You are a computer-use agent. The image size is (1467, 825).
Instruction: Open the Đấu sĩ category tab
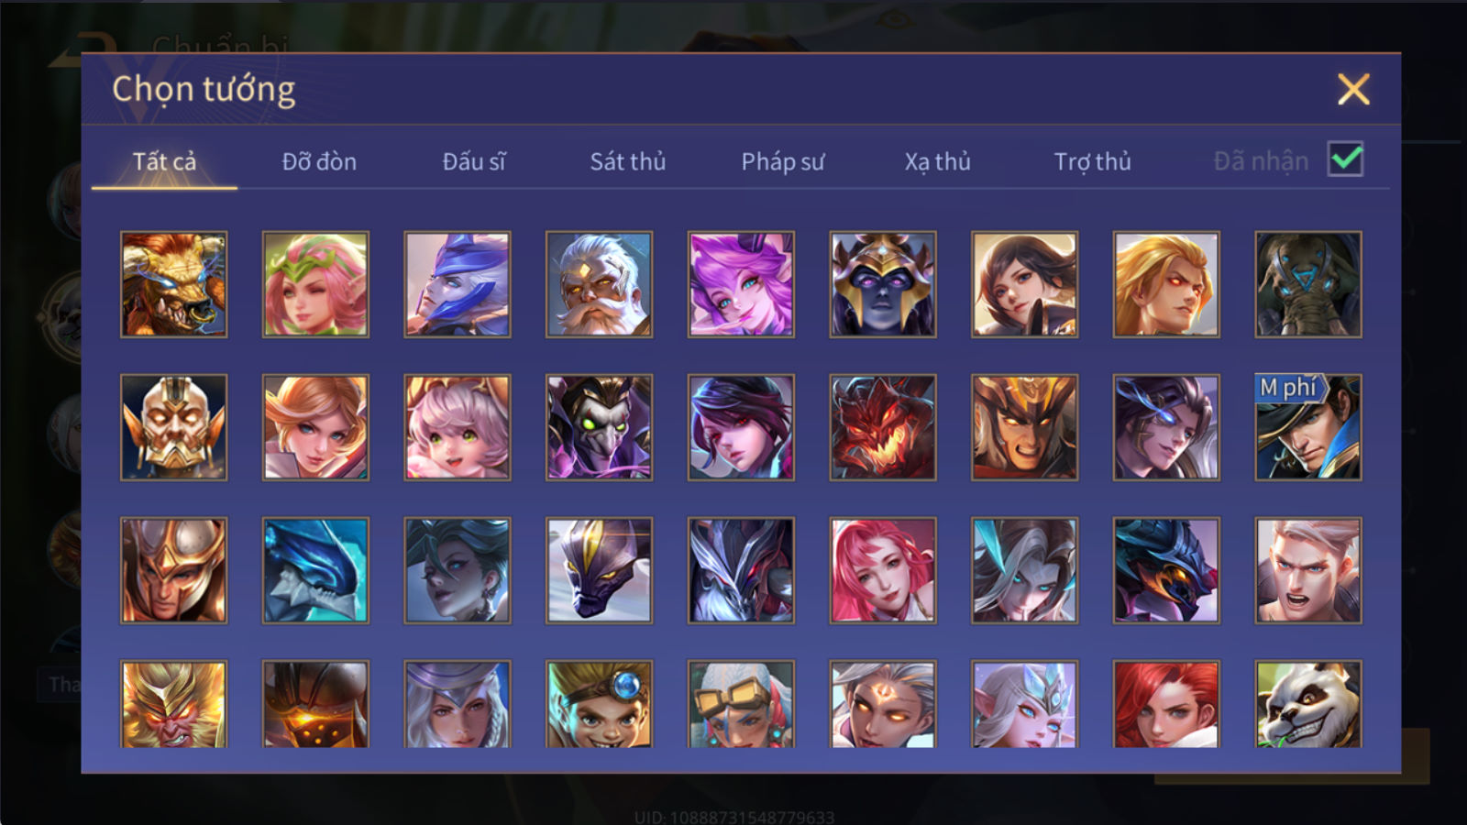point(474,161)
